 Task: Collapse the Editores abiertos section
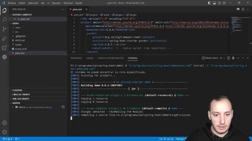click(x=38, y=15)
